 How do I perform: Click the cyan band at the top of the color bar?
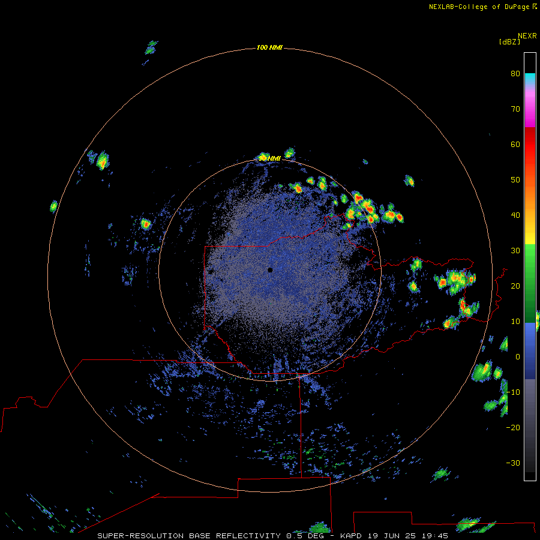[x=530, y=78]
